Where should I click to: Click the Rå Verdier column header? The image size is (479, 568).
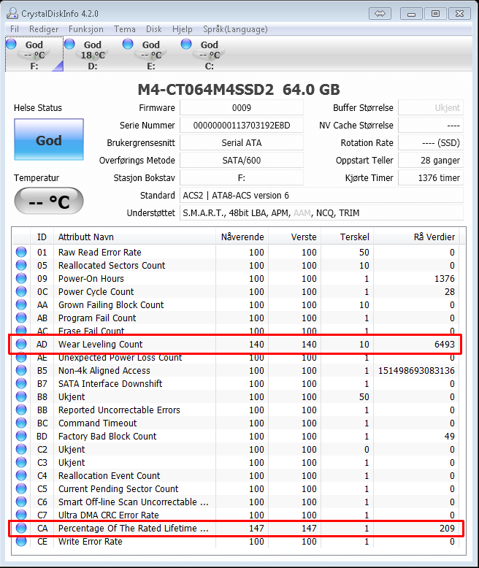click(x=416, y=237)
